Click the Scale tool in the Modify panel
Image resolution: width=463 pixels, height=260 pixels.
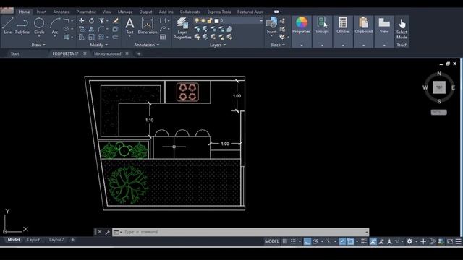92,37
